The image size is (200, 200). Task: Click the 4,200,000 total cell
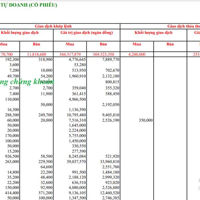pos(137,54)
